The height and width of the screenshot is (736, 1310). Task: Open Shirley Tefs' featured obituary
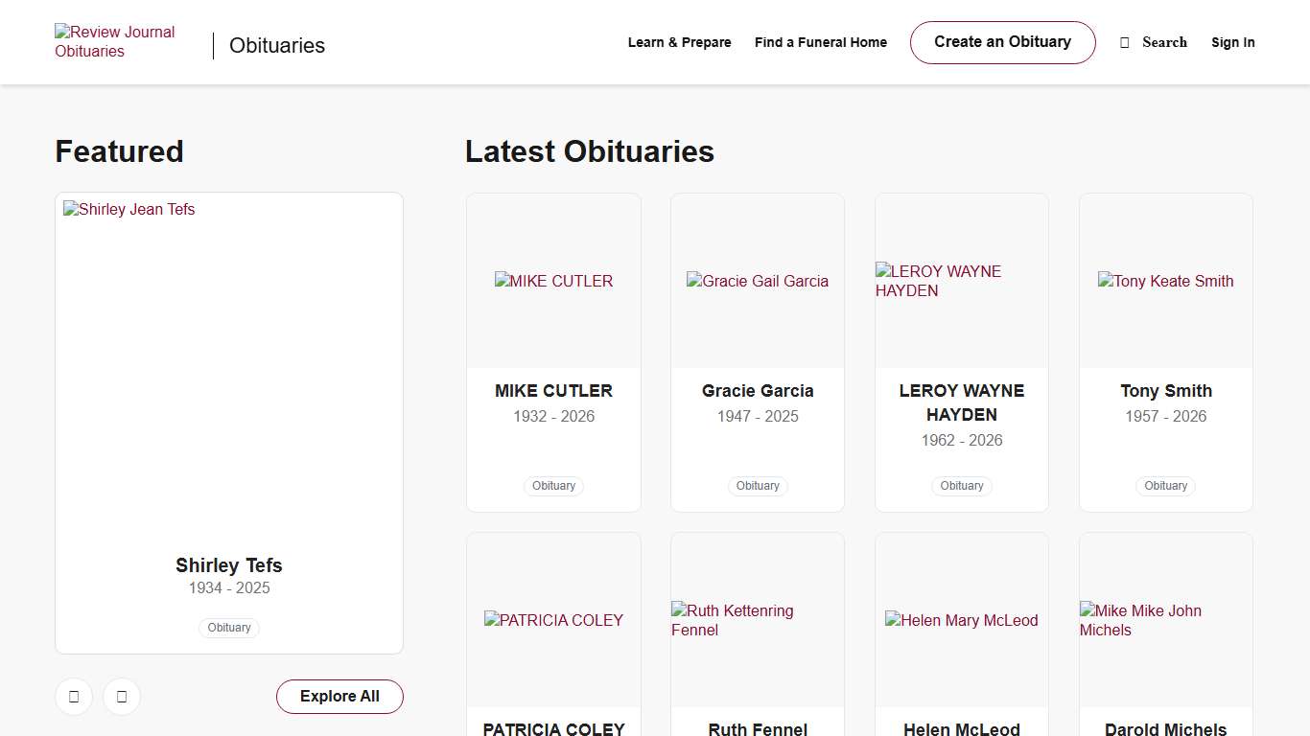(228, 565)
